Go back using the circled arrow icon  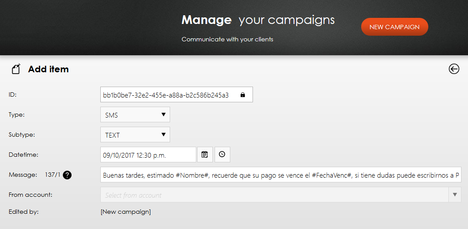click(x=454, y=69)
